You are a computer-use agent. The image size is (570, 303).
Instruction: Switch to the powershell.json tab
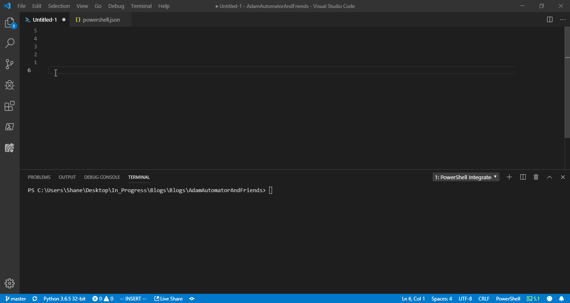[x=101, y=20]
